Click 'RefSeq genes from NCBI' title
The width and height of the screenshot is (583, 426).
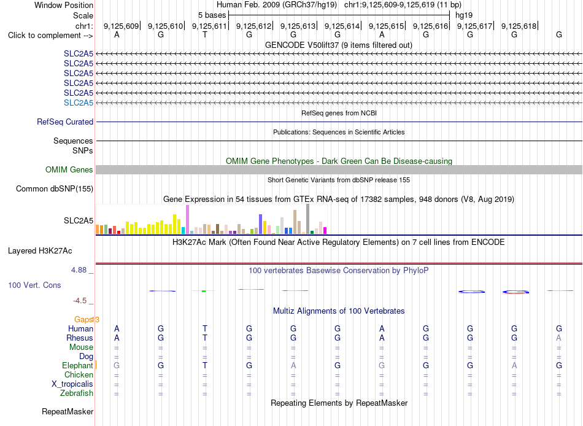pyautogui.click(x=339, y=113)
